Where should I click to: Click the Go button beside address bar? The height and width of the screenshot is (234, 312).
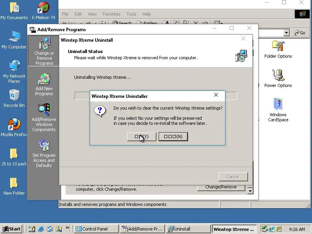300,33
